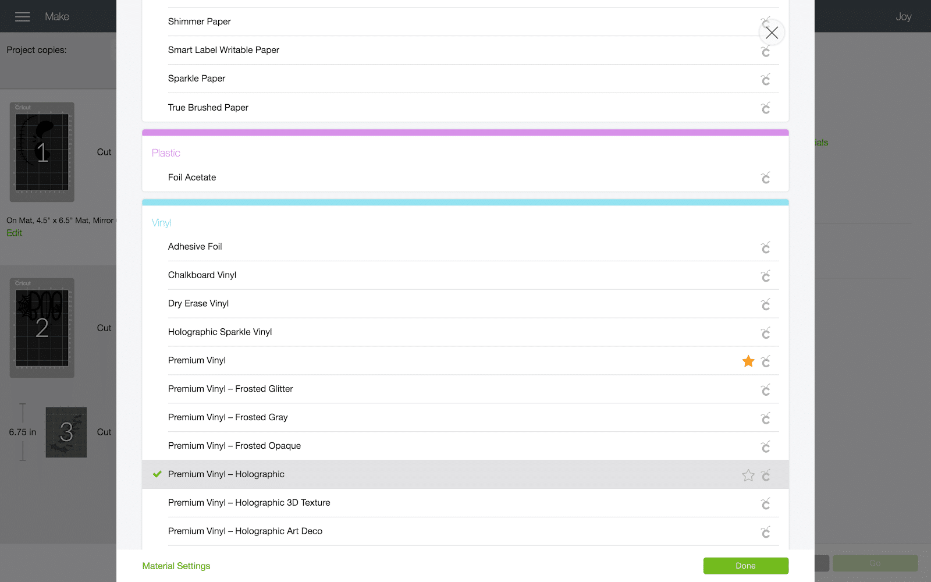Close the materials dialog with X

pyautogui.click(x=772, y=33)
